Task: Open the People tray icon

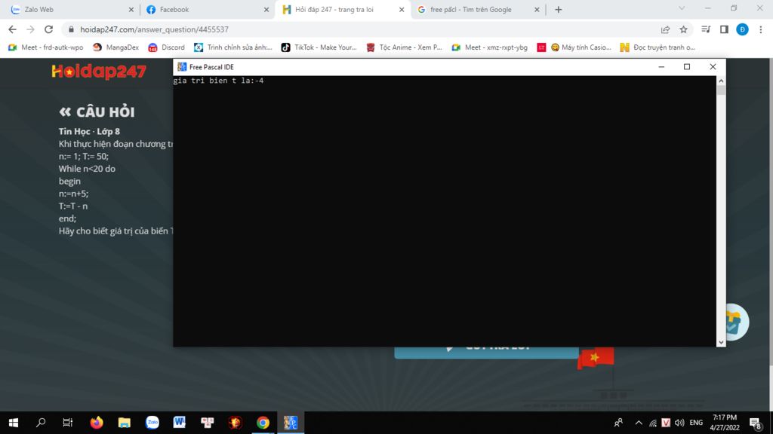Action: click(618, 423)
